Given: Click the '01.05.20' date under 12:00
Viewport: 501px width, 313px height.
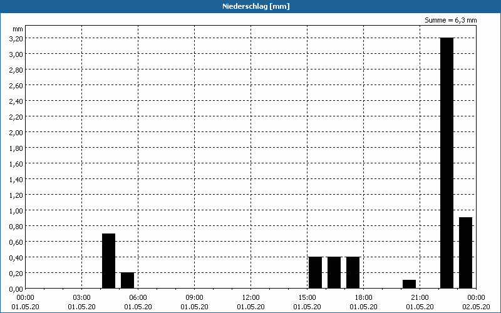Looking at the screenshot, I should [251, 307].
